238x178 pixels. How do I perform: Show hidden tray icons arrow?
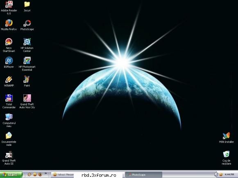[216, 175]
